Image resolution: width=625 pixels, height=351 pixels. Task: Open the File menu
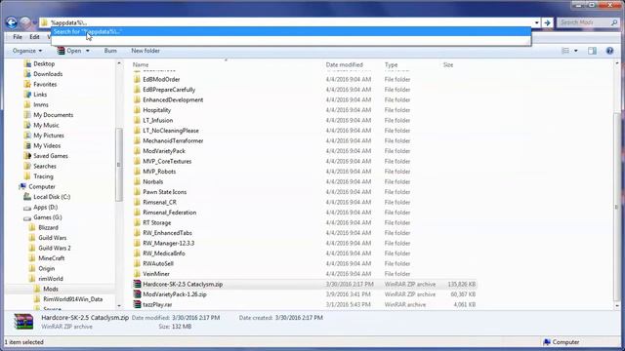coord(18,37)
